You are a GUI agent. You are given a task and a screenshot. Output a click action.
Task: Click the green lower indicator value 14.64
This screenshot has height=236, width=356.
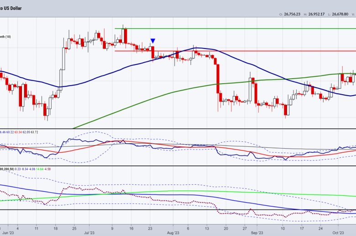tap(40, 169)
